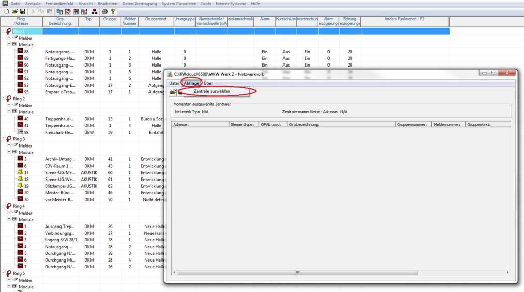Open the Zentrale menu in main window
The height and width of the screenshot is (292, 524).
[x=33, y=3]
